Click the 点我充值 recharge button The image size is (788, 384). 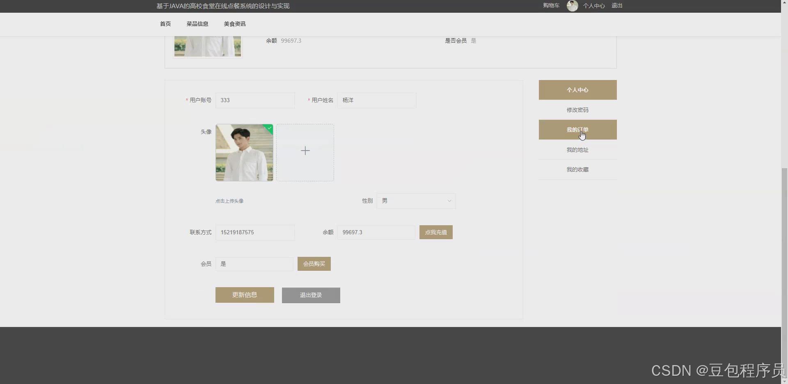(x=436, y=232)
